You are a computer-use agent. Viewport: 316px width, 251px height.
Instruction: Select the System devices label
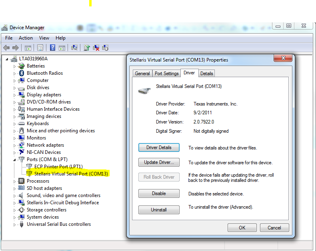pyautogui.click(x=43, y=217)
